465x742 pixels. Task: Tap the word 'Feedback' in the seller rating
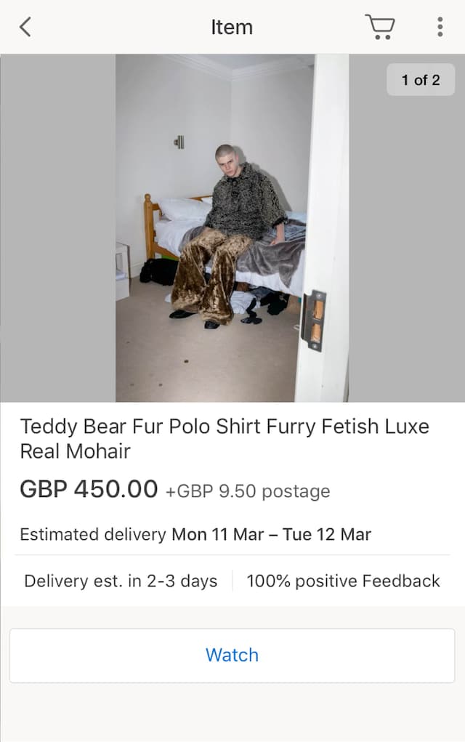click(401, 581)
